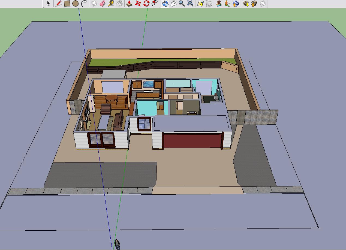Screen dimensions: 346x250
Task: Activate the Offset tool
Action: 155,4
